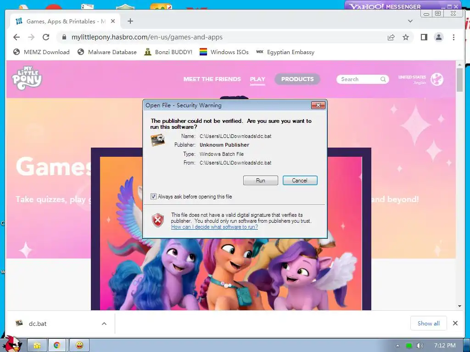Uncheck Always ask before opening this file
The image size is (470, 352).
point(153,197)
